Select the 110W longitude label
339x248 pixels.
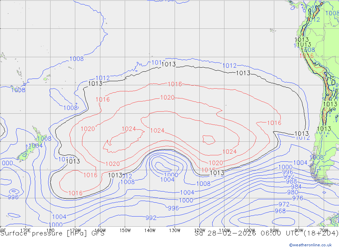224,230
